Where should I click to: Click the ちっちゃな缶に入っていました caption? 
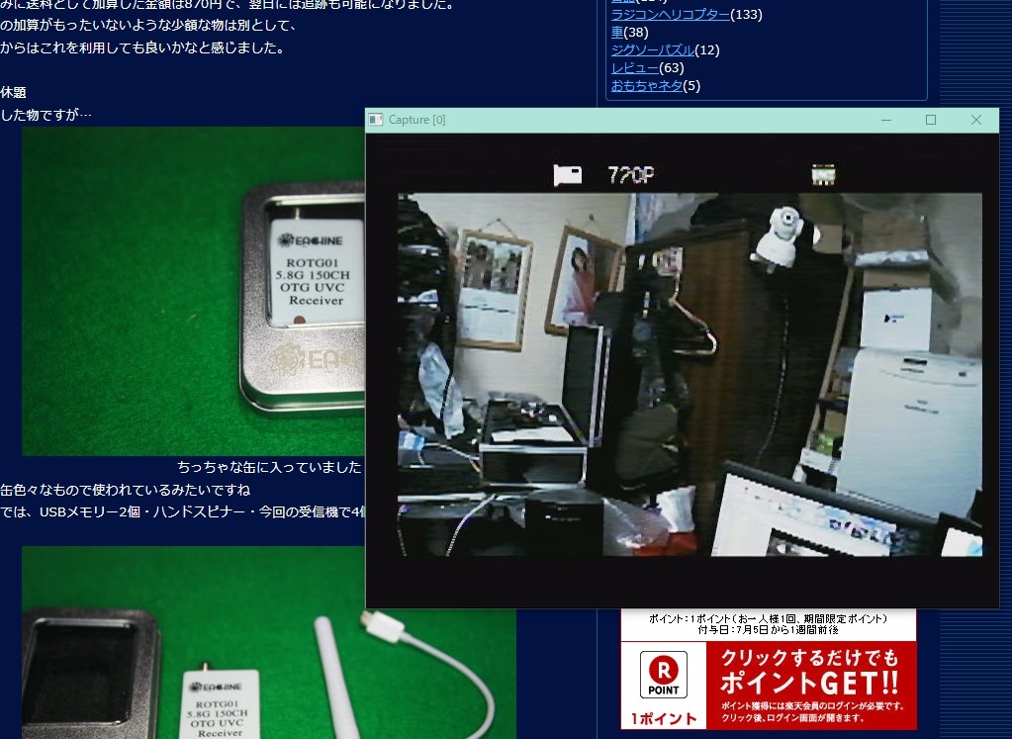click(269, 466)
